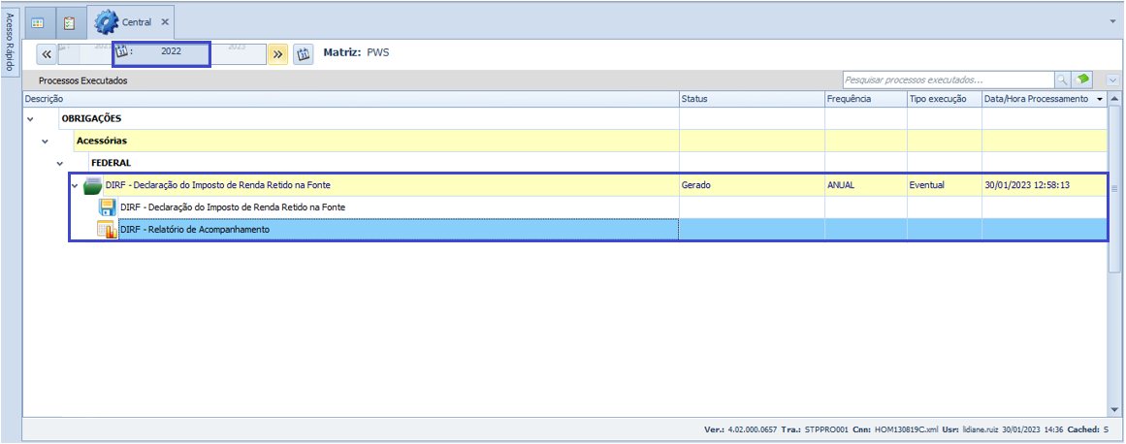1126x444 pixels.
Task: Collapse the FEDERAL tree node
Action: click(59, 164)
